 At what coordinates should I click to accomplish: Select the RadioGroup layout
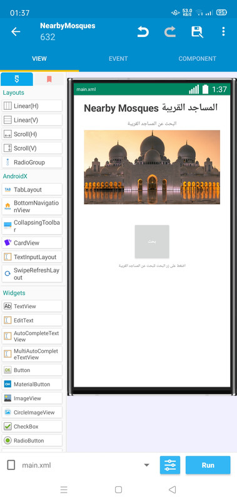[32, 163]
